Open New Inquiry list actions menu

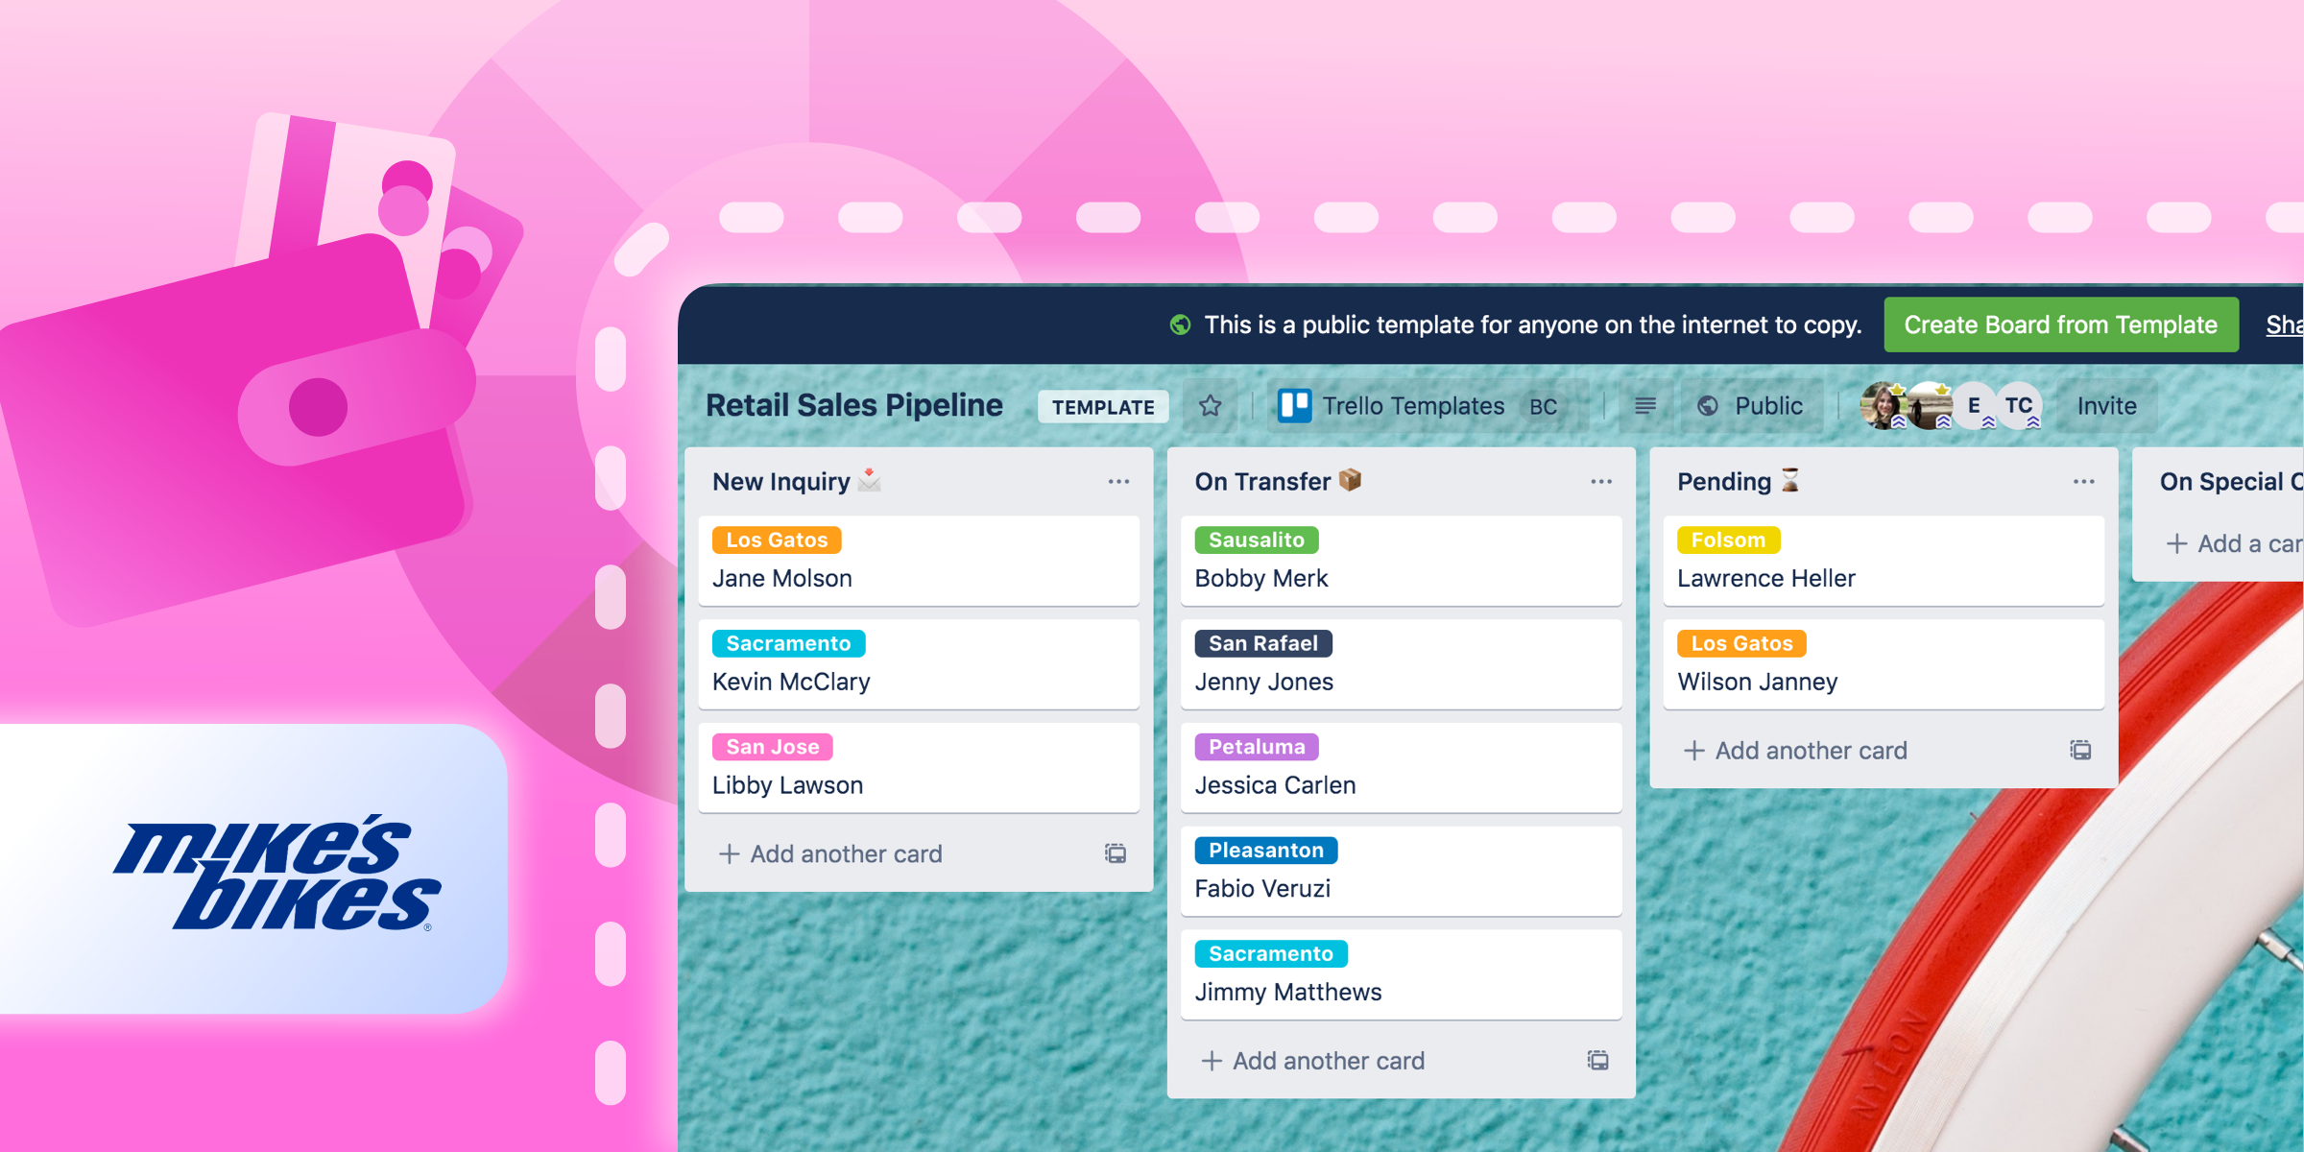click(1118, 482)
